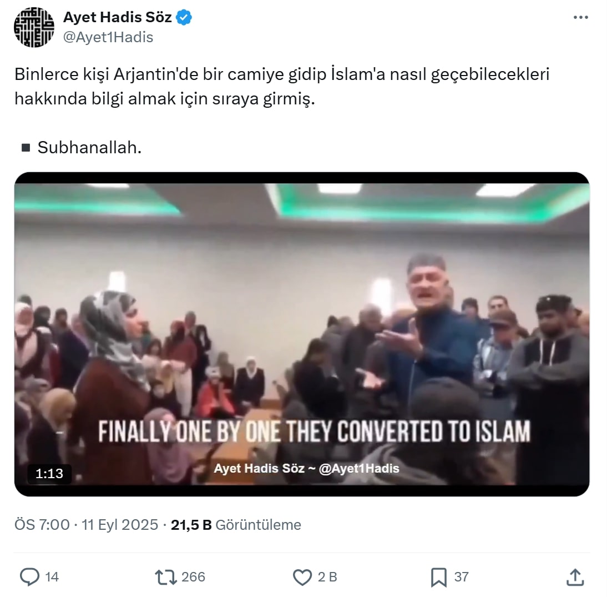Image resolution: width=607 pixels, height=597 pixels.
Task: Repost using the retweet arrows icon
Action: [166, 577]
